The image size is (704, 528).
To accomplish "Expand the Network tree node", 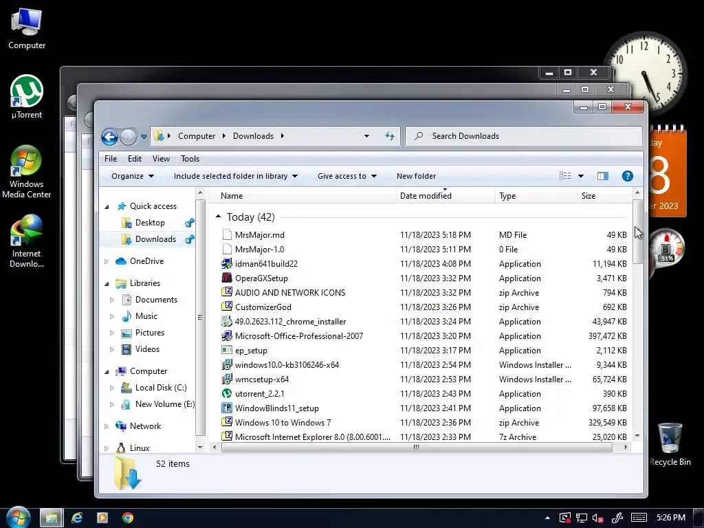I will tap(107, 426).
